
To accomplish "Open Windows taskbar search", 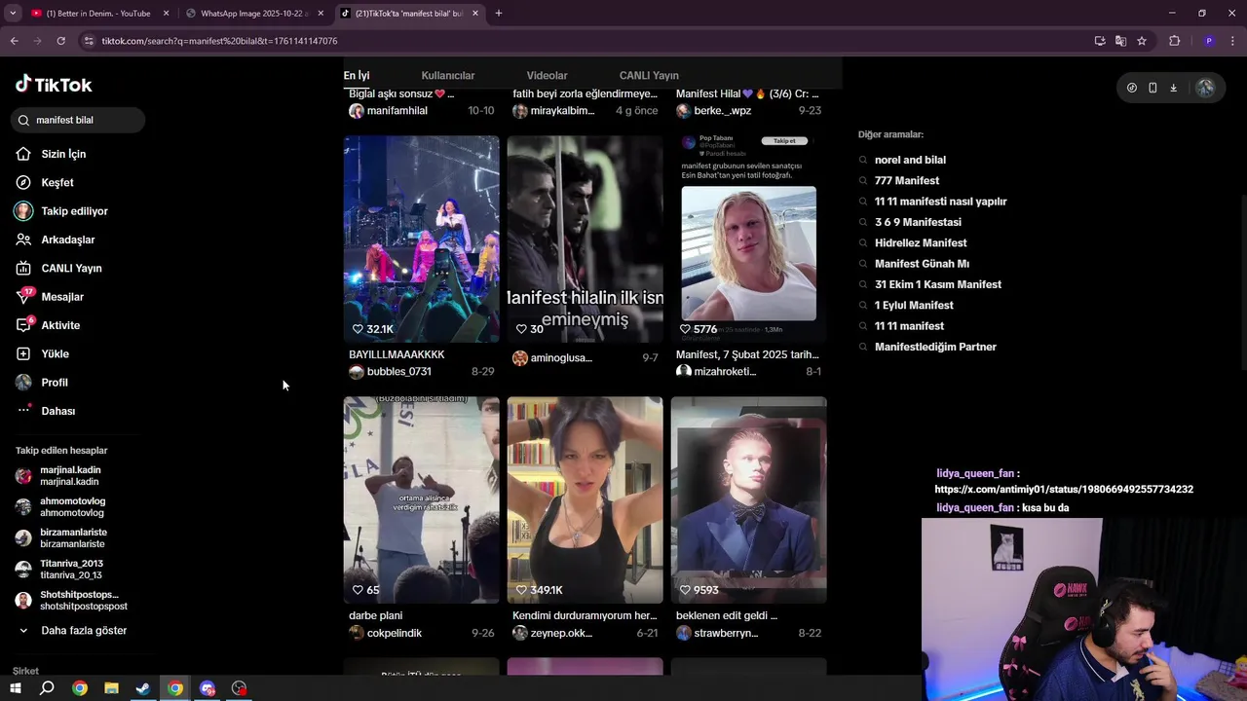I will (47, 688).
